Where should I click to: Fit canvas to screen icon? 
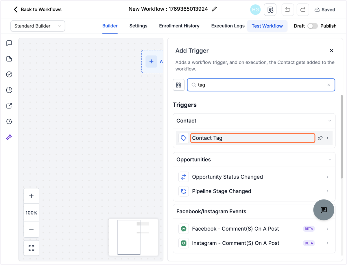(32, 248)
